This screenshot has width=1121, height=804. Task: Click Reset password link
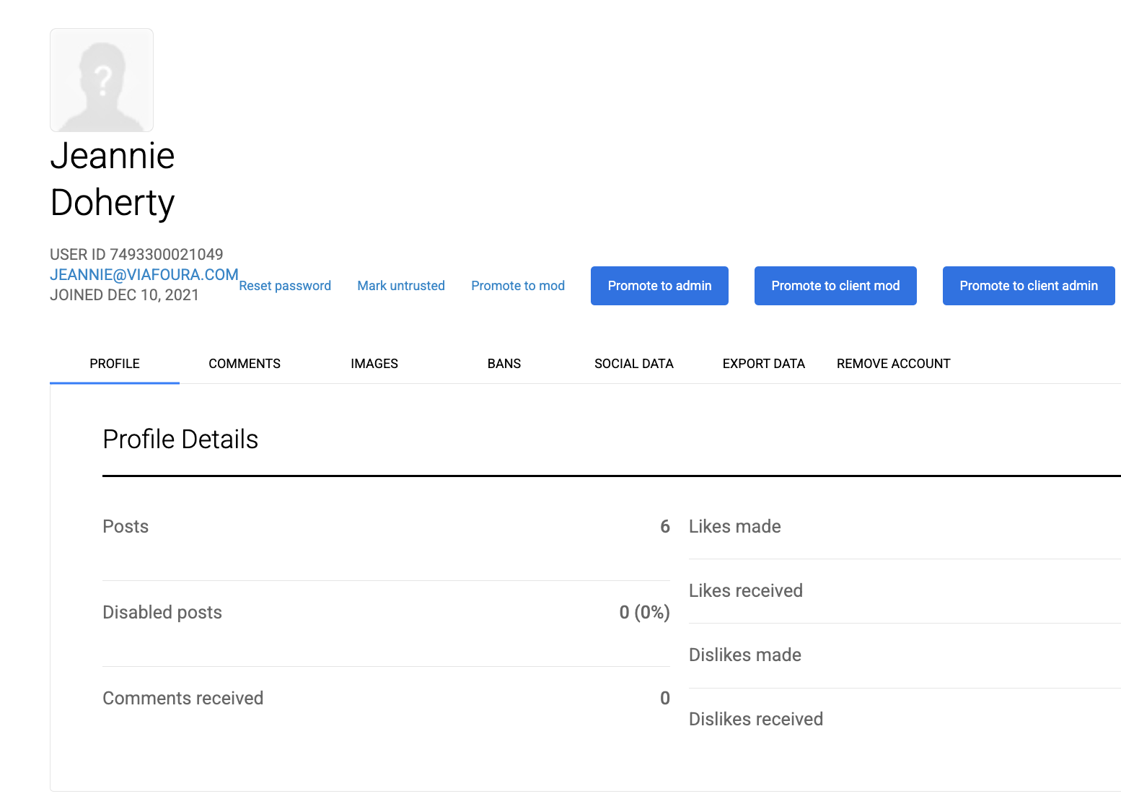[285, 286]
